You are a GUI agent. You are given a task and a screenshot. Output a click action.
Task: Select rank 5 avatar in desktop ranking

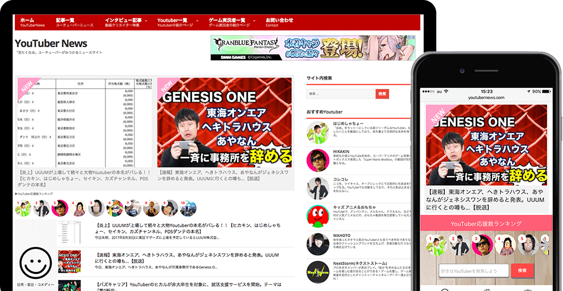(96, 208)
